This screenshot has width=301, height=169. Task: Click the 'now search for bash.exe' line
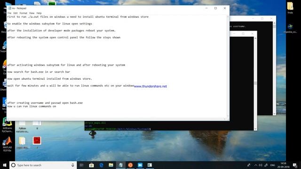click(x=39, y=72)
